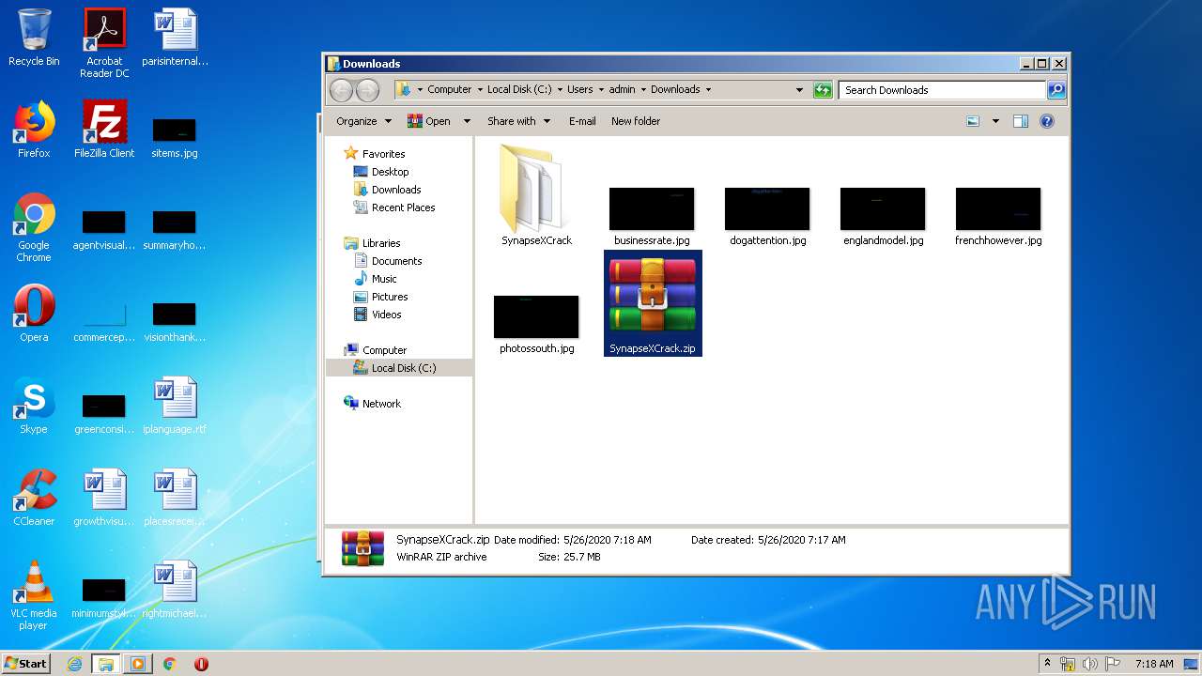Launch CCleaner desktop shortcut
The height and width of the screenshot is (676, 1202).
coord(34,498)
